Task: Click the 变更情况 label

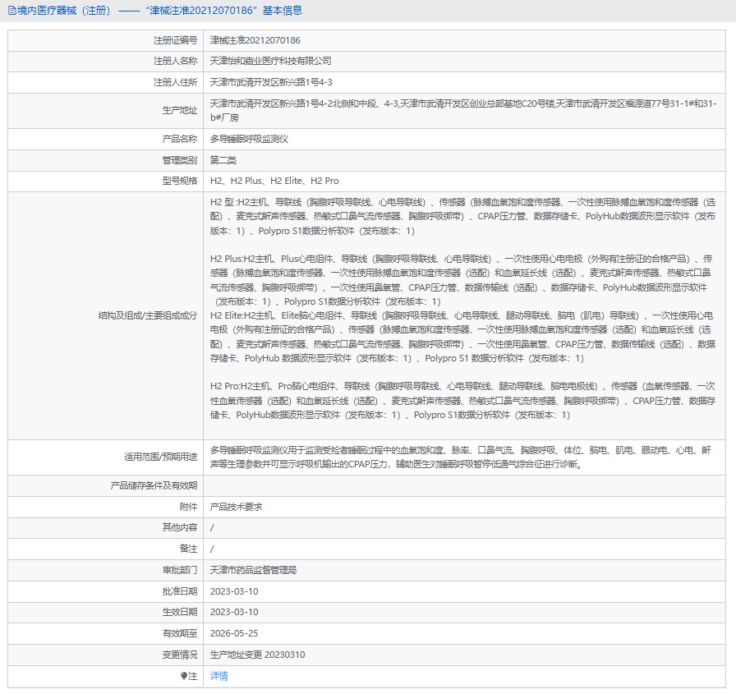Action: [180, 655]
